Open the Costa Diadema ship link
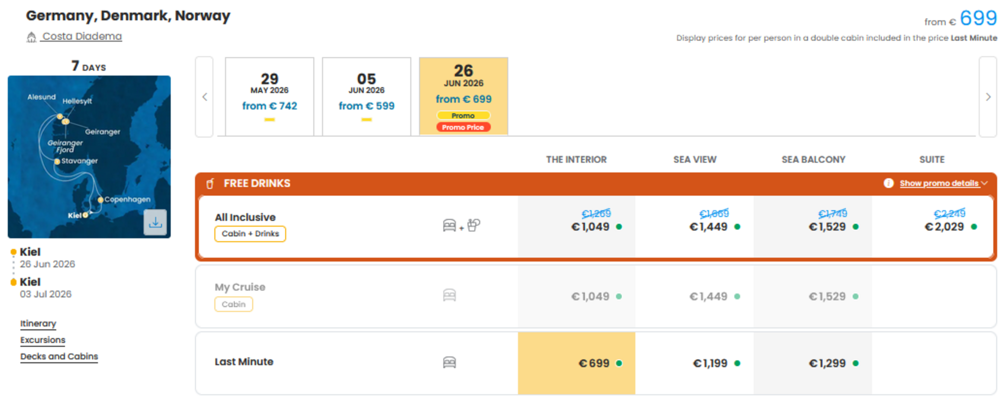Image resolution: width=1003 pixels, height=402 pixels. click(82, 37)
